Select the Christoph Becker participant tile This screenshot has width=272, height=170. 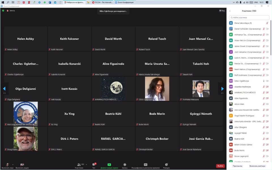[x=157, y=139]
